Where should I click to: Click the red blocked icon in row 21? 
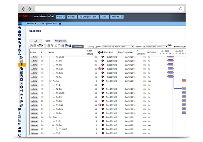100,105
